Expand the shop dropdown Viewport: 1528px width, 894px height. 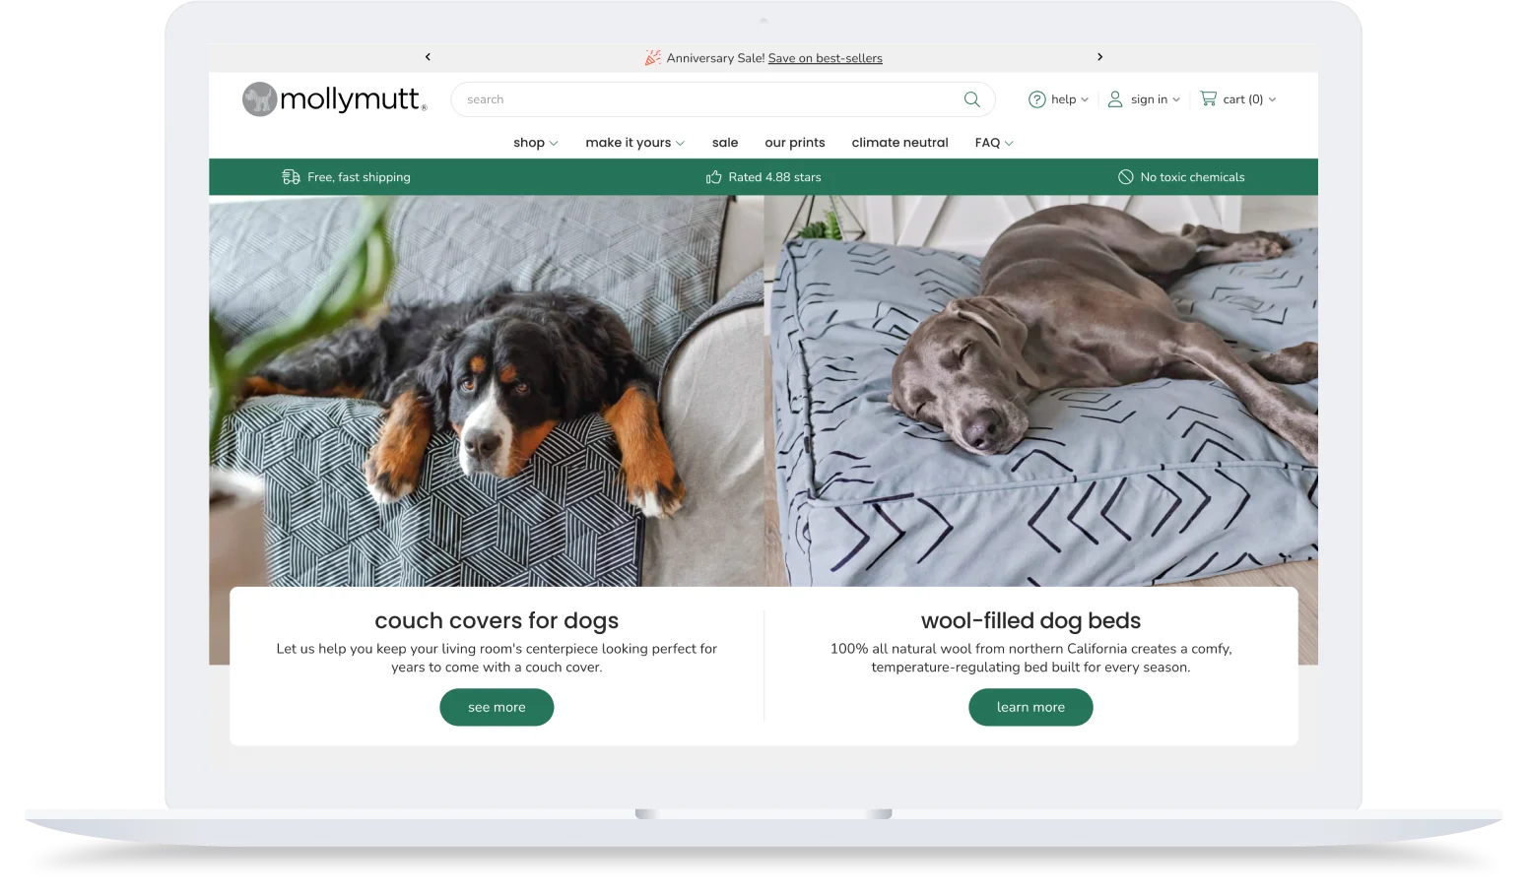click(535, 142)
